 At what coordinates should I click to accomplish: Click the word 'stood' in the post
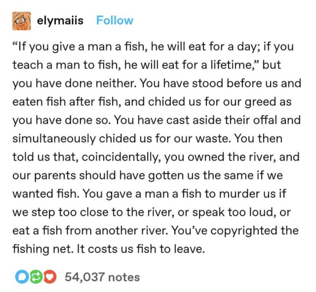coord(208,83)
